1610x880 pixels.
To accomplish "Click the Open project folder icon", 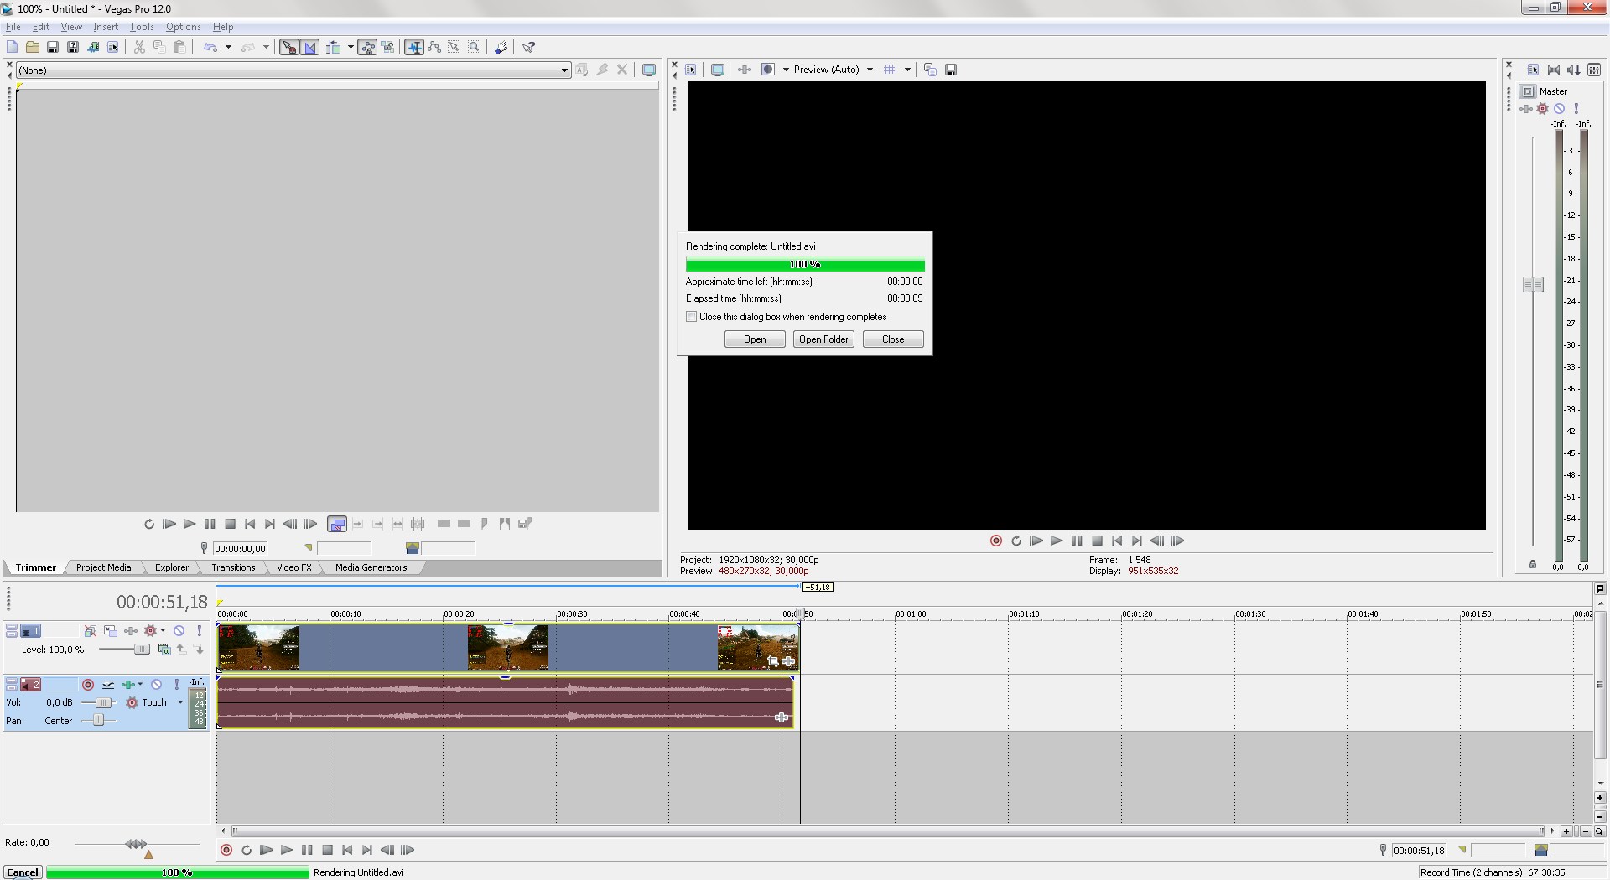I will (x=32, y=47).
